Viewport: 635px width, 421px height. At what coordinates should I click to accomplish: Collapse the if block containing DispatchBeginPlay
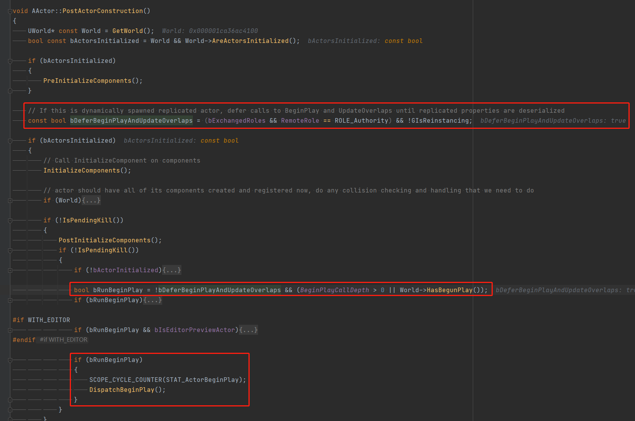(x=10, y=360)
